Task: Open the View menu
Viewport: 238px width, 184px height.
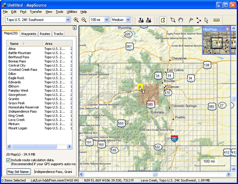Action: coord(49,12)
